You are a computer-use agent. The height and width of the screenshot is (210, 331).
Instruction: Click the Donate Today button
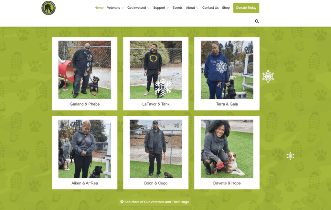246,8
